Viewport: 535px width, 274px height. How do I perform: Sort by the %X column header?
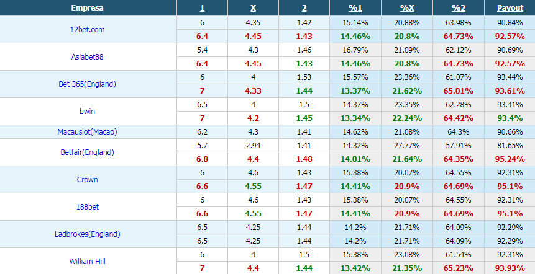407,8
